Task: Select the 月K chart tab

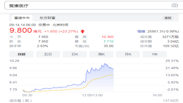Action: click(128, 54)
